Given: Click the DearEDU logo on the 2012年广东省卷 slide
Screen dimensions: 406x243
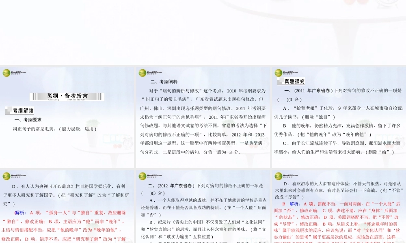Looking at the screenshot, I should coord(150,176).
